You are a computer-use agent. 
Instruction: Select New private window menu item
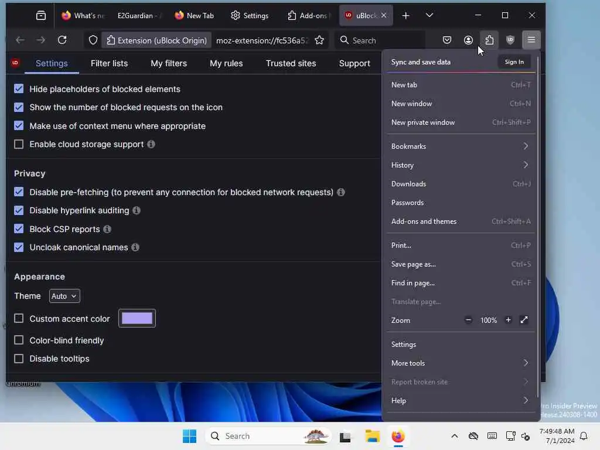461,122
